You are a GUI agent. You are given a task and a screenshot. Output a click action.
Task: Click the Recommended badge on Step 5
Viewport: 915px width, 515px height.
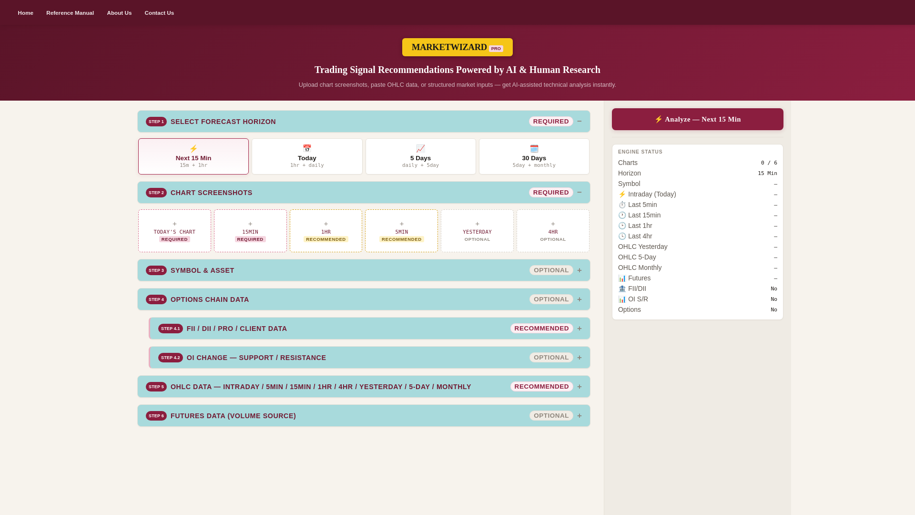[542, 387]
